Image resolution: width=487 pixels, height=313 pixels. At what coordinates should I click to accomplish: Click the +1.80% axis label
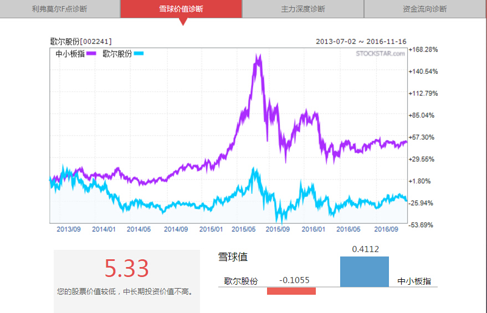(419, 181)
